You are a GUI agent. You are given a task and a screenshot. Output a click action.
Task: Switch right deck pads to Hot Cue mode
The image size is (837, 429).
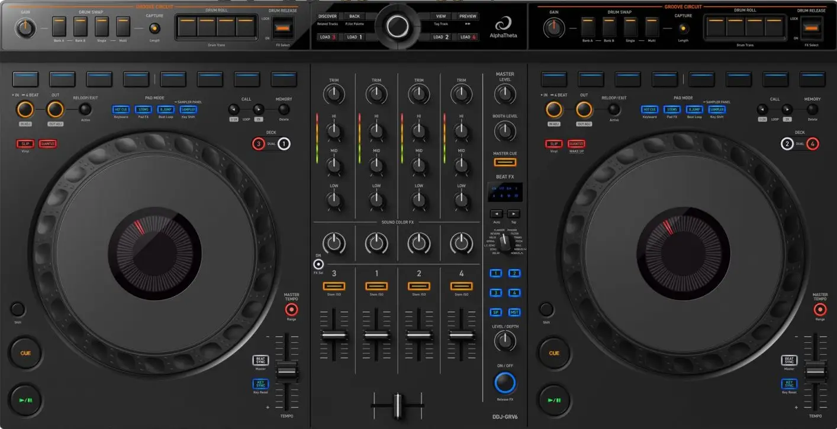tap(649, 109)
